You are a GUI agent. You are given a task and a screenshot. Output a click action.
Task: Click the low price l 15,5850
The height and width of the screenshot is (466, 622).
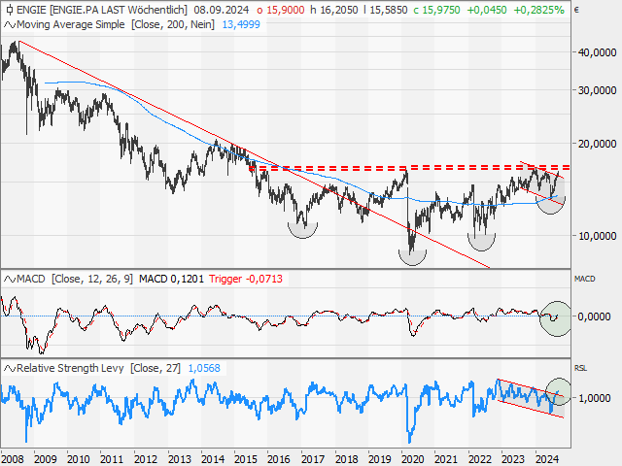pos(385,10)
